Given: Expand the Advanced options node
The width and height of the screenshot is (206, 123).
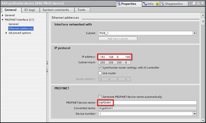Looking at the screenshot, I should pyautogui.click(x=6, y=33).
